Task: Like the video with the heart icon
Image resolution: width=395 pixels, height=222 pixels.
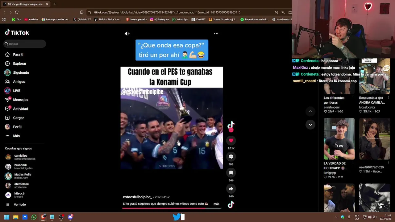Action: click(231, 141)
